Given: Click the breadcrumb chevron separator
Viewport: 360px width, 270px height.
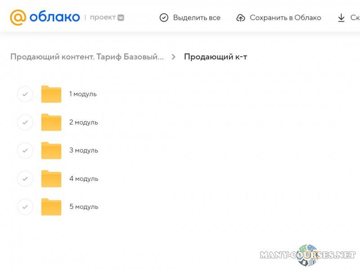Looking at the screenshot, I should coord(173,57).
